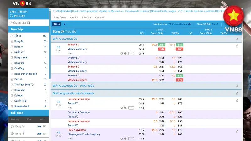Select the green 2.07 odds for Sydney FC
The width and height of the screenshot is (251, 141).
click(162, 45)
